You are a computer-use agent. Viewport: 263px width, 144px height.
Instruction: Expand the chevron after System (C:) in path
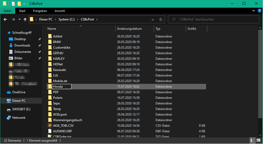(78, 19)
